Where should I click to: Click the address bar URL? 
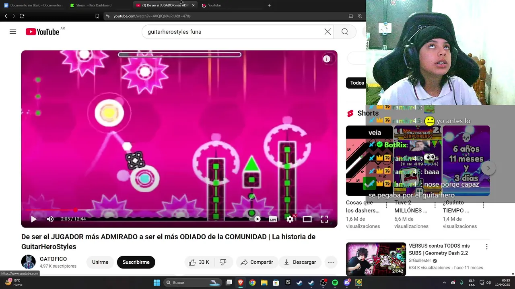coord(152,16)
